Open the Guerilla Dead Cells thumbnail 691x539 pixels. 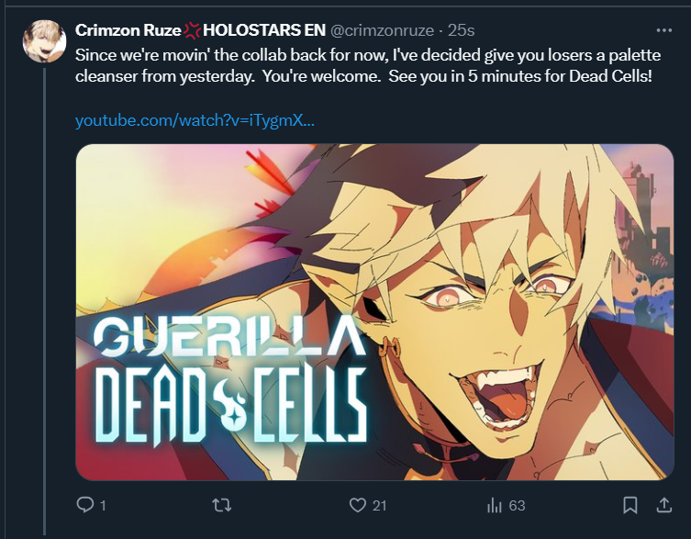pos(374,312)
